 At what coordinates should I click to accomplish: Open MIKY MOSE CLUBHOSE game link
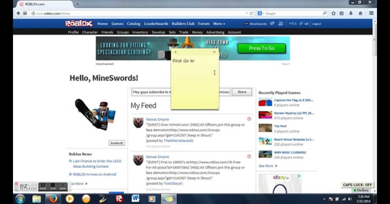[290, 152]
